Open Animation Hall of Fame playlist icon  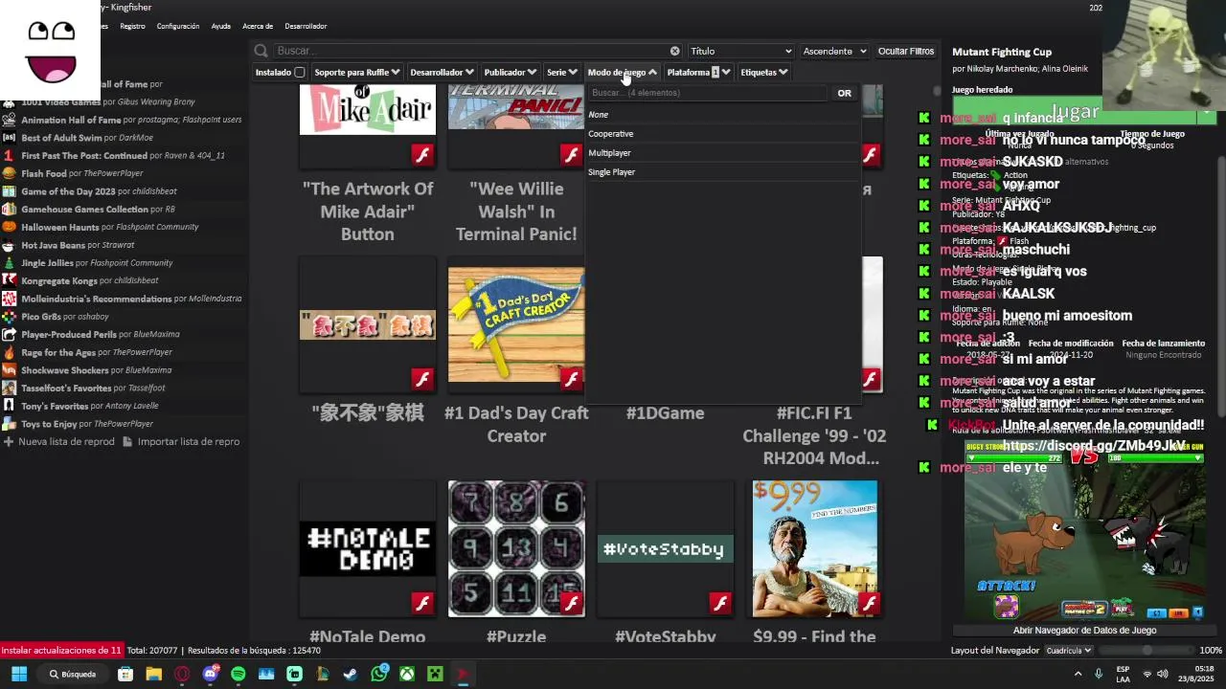pos(9,120)
